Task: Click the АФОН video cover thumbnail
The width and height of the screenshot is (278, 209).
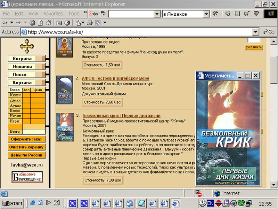Action: [65, 90]
